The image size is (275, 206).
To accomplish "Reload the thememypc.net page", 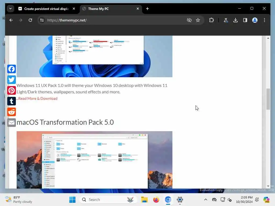I will coord(30,20).
